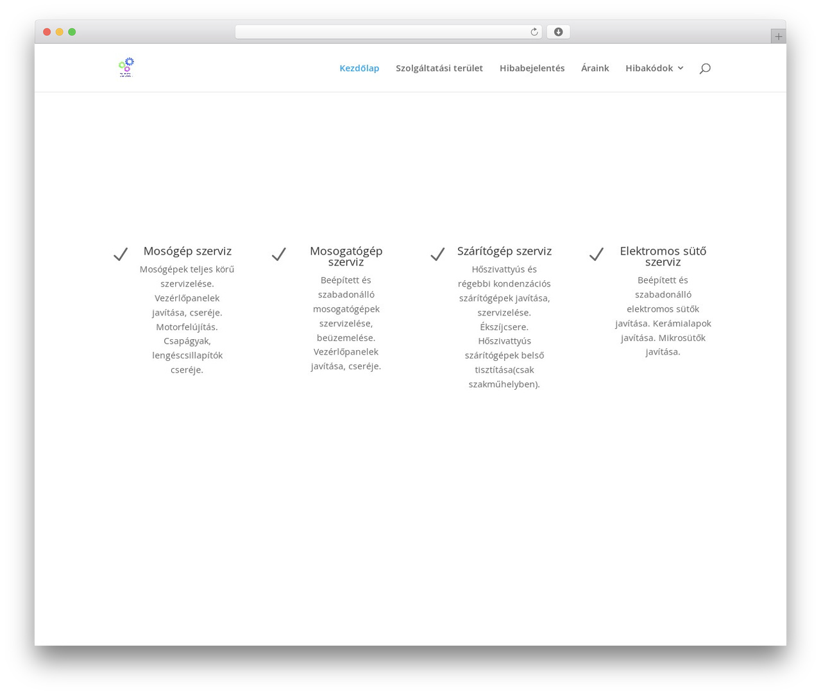Minimize the window with the yellow button
This screenshot has width=821, height=695.
click(x=59, y=32)
